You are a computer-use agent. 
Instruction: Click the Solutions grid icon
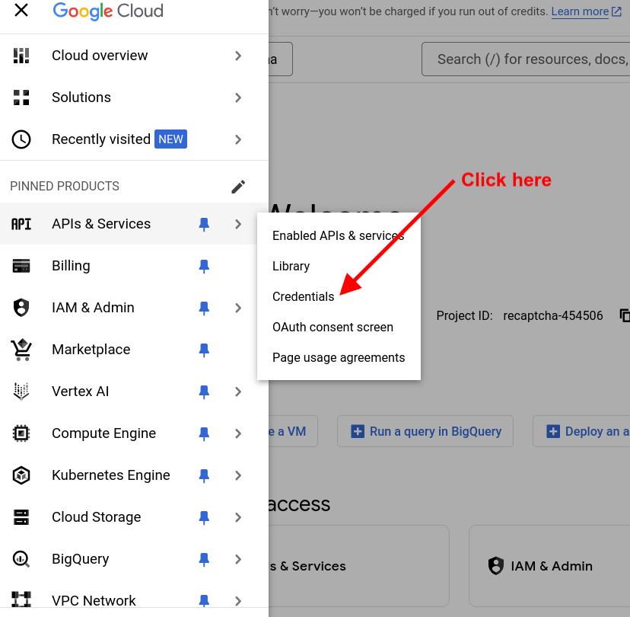[21, 98]
